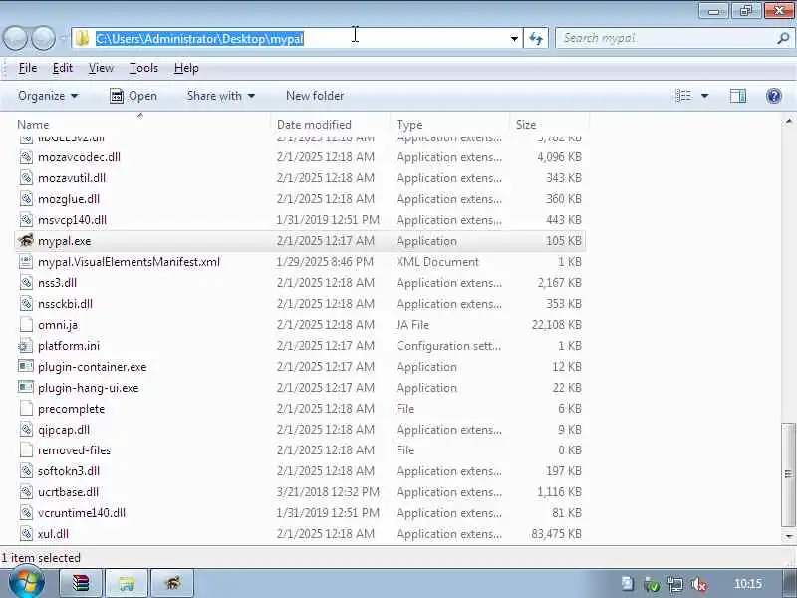Open the Tools menu
The image size is (797, 598).
[x=143, y=68]
